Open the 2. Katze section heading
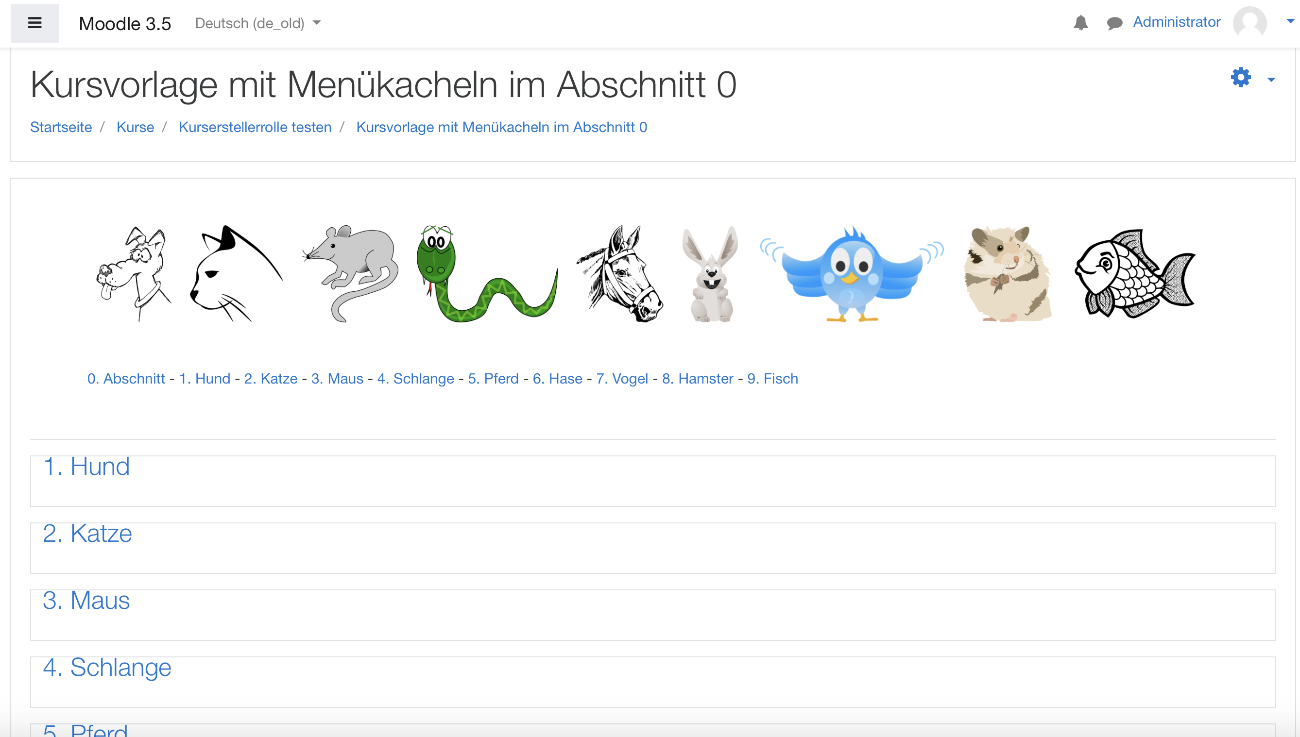The height and width of the screenshot is (737, 1300). (87, 534)
